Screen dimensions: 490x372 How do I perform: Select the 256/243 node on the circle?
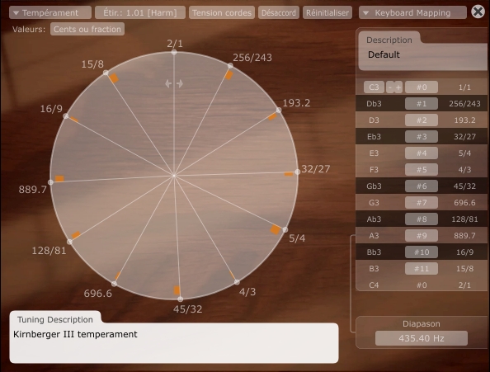click(x=230, y=66)
